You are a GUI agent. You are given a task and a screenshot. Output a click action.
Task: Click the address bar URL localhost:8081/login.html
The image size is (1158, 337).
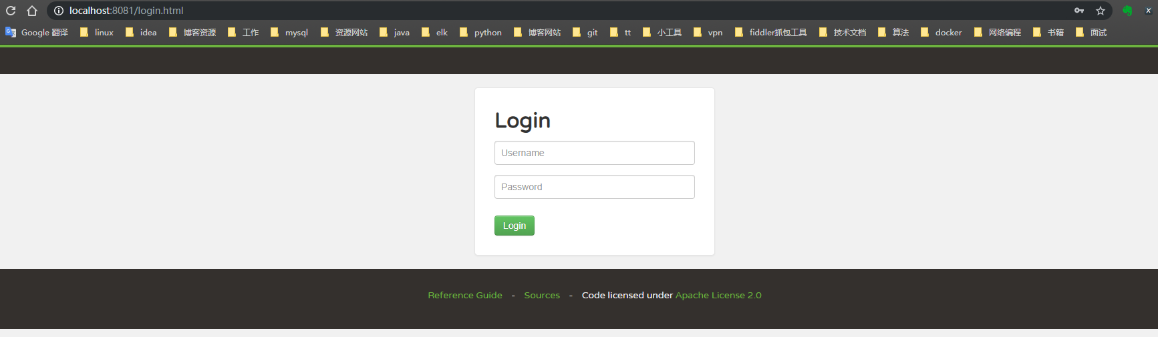tap(126, 11)
